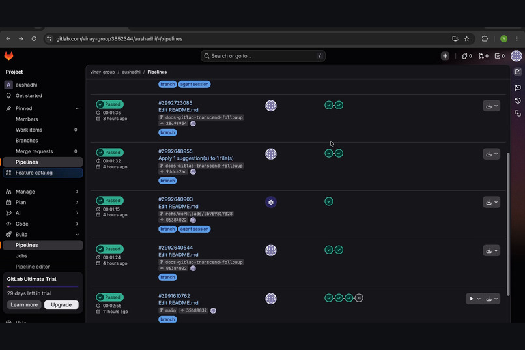Click vinay-group in breadcrumb

102,72
